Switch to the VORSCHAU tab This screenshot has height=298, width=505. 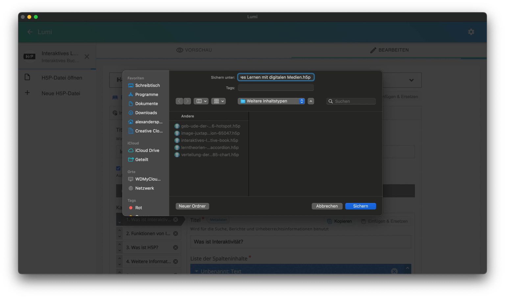point(194,50)
